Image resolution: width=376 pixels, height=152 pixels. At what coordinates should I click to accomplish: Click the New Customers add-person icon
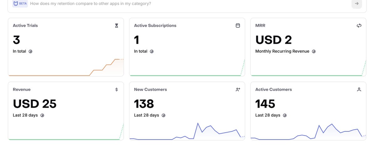pyautogui.click(x=238, y=90)
